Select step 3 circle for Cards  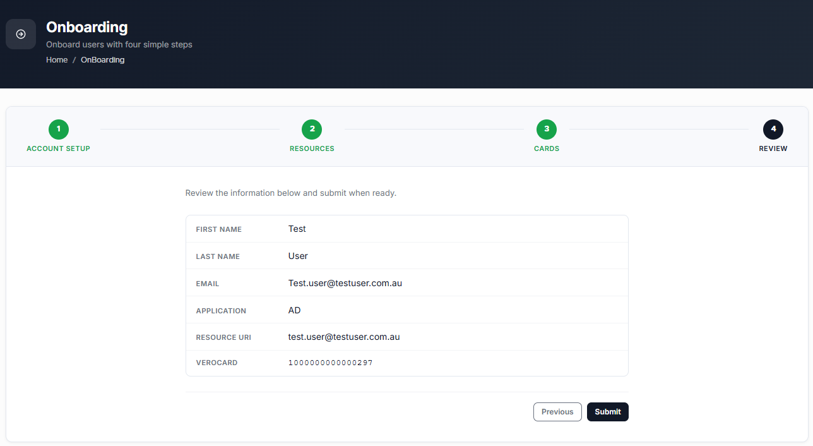[x=547, y=130]
